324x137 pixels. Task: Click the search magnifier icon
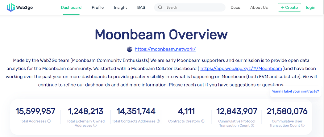click(160, 7)
